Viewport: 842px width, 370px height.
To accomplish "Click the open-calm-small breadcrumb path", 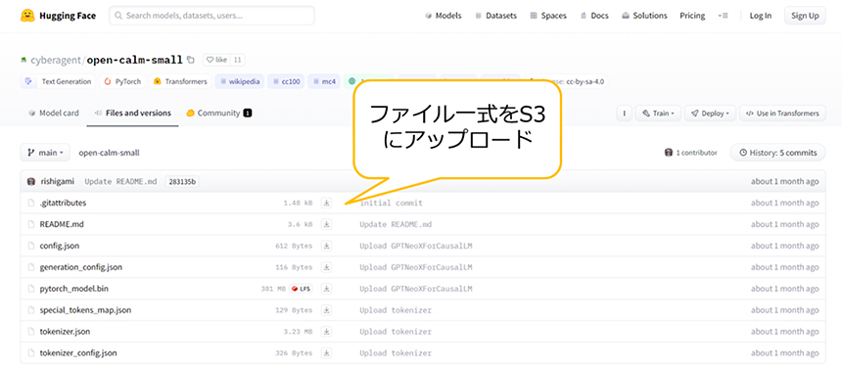I will click(x=109, y=153).
